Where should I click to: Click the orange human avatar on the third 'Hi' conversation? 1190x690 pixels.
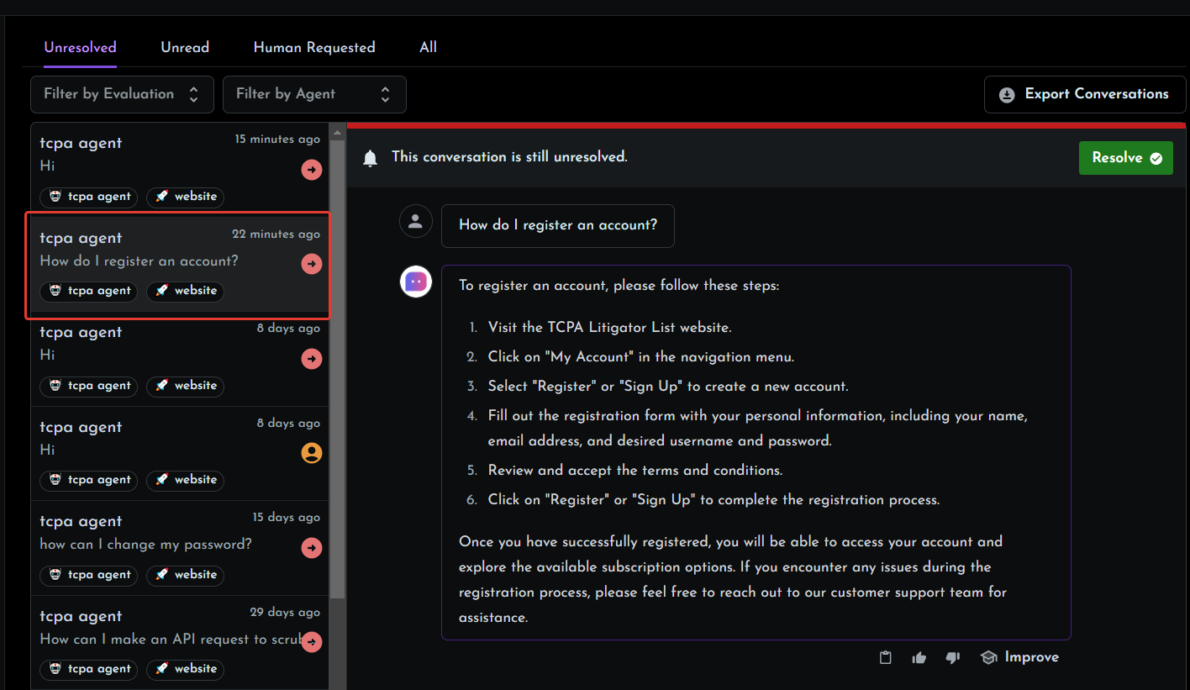click(x=312, y=452)
